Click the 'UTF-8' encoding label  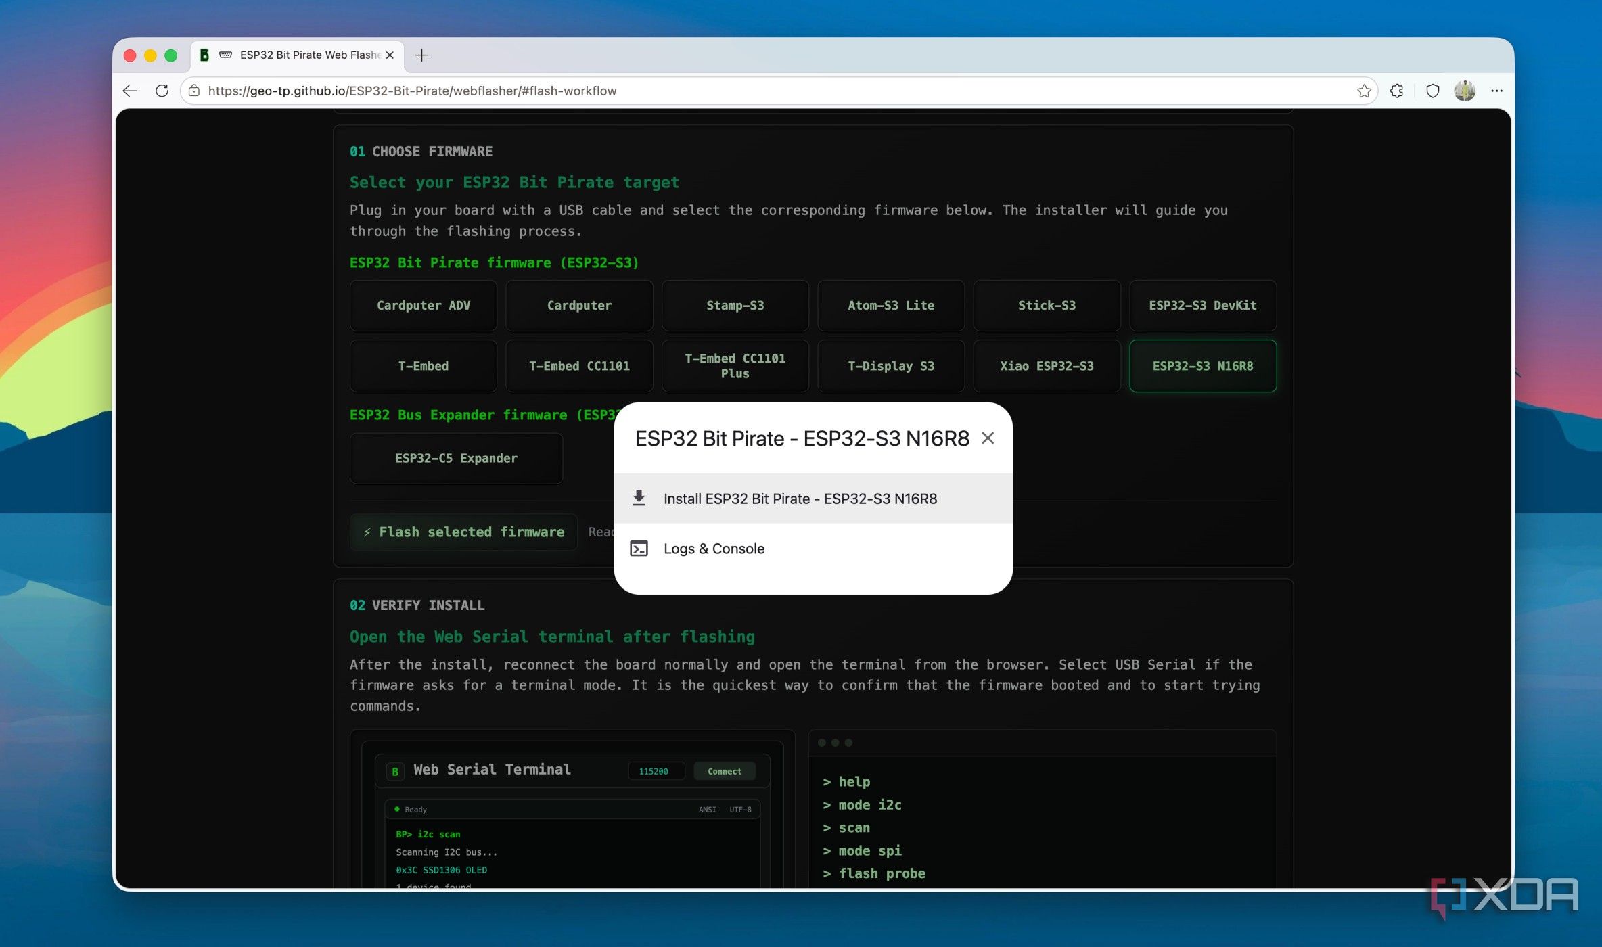(x=740, y=809)
